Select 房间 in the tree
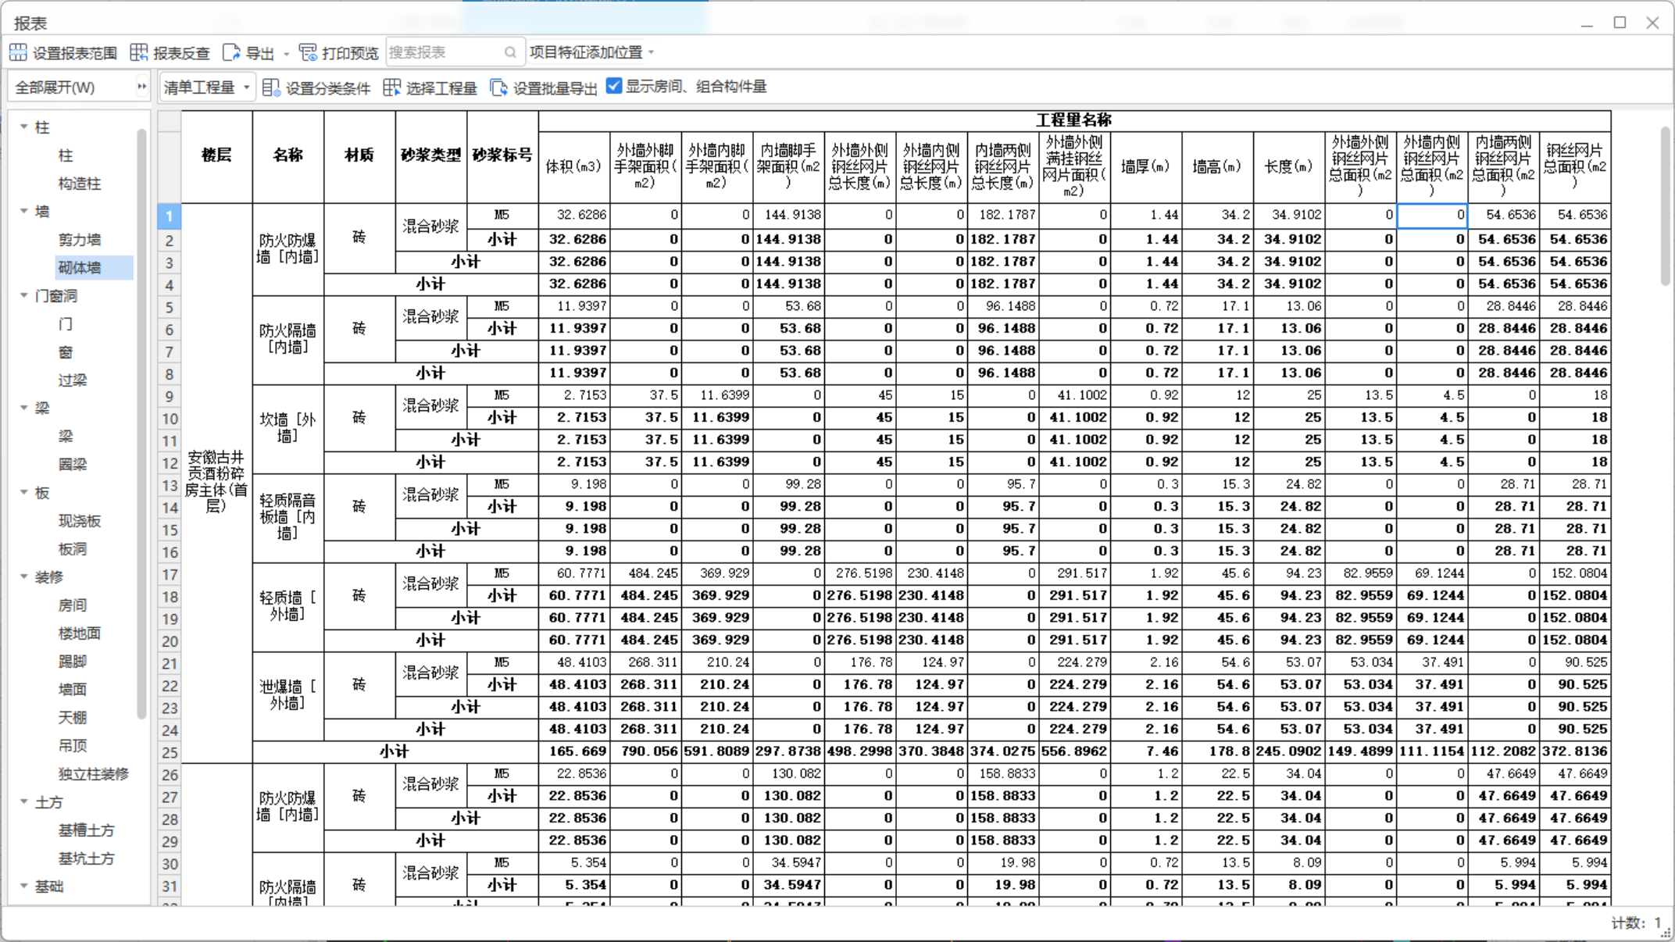This screenshot has height=942, width=1675. tap(73, 605)
